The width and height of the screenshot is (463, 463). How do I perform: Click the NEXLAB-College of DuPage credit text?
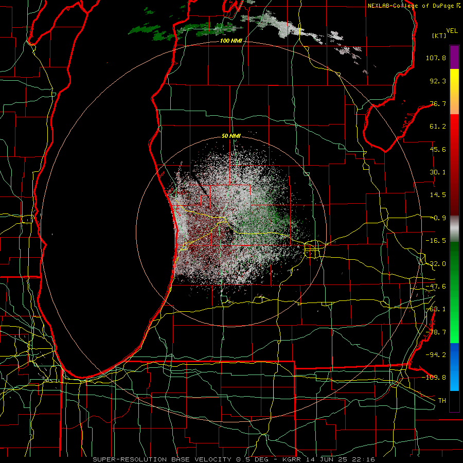(x=412, y=6)
